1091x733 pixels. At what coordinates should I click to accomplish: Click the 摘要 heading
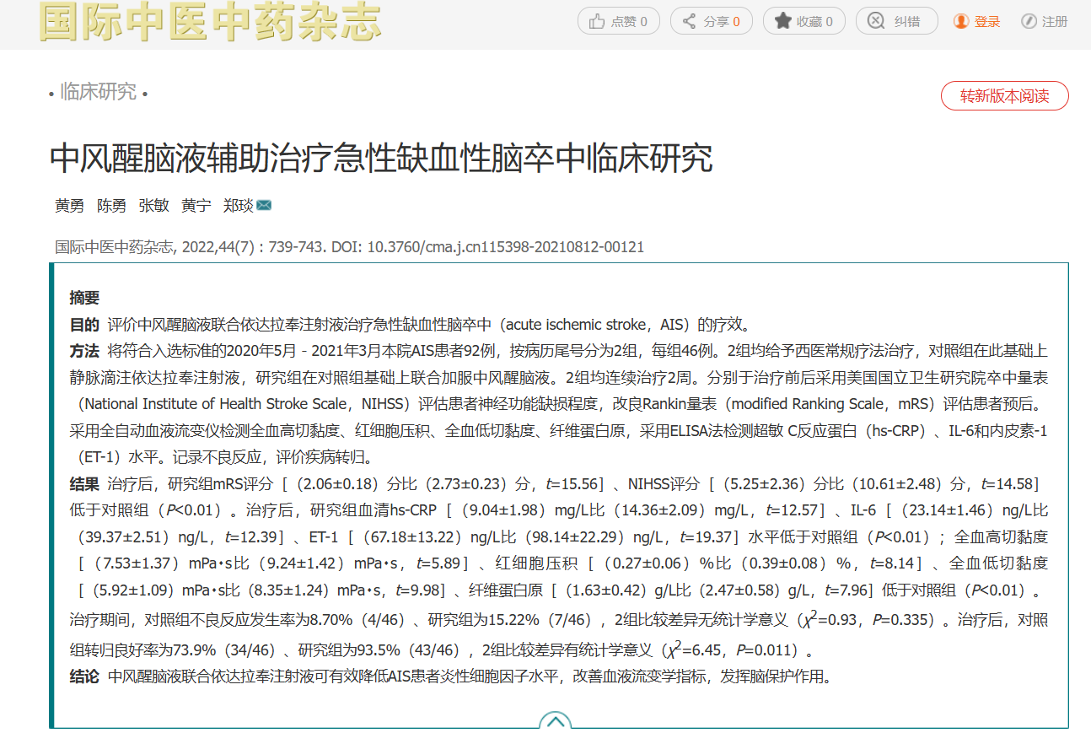[x=84, y=297]
